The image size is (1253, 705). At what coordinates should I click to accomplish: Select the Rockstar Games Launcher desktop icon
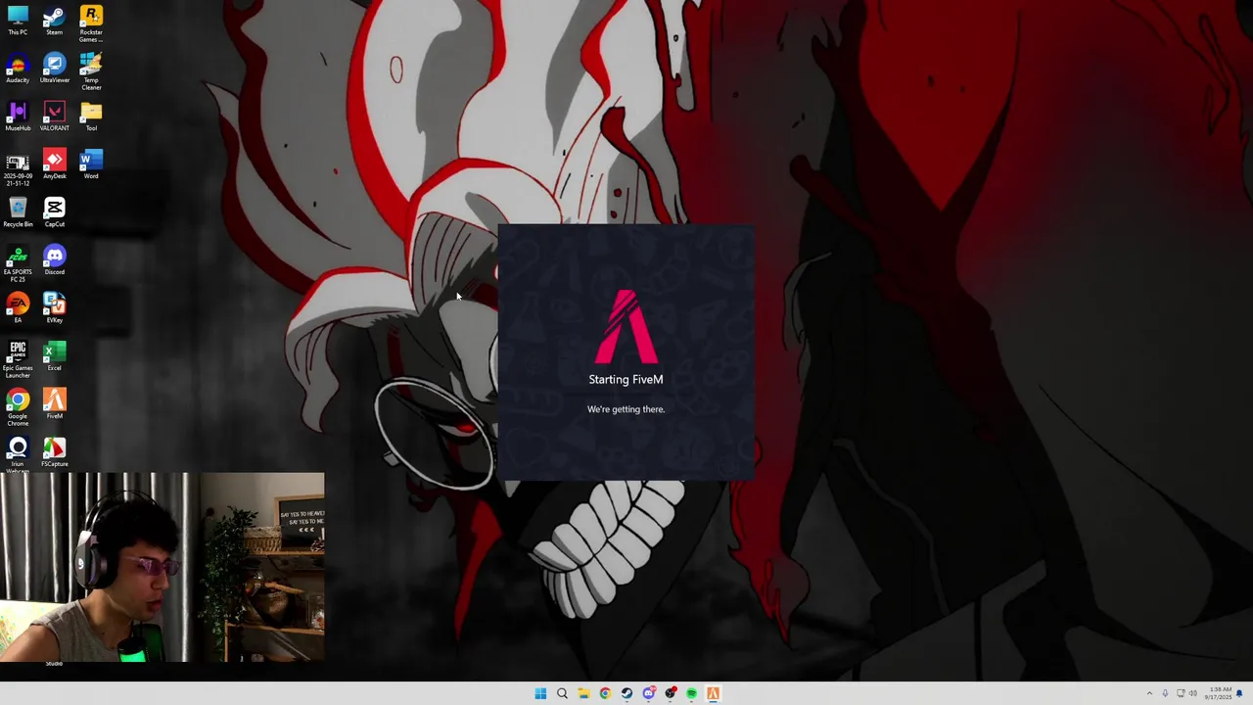click(x=91, y=24)
